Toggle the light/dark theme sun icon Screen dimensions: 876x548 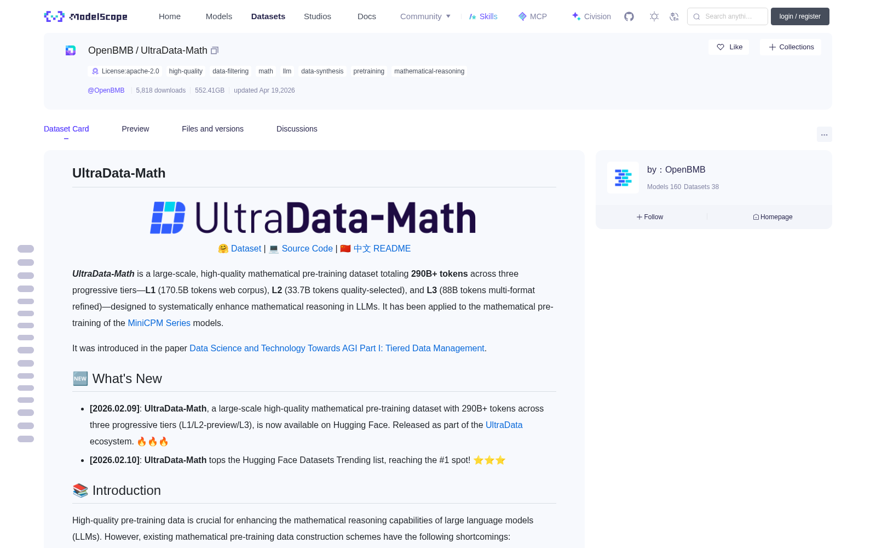coord(654,16)
